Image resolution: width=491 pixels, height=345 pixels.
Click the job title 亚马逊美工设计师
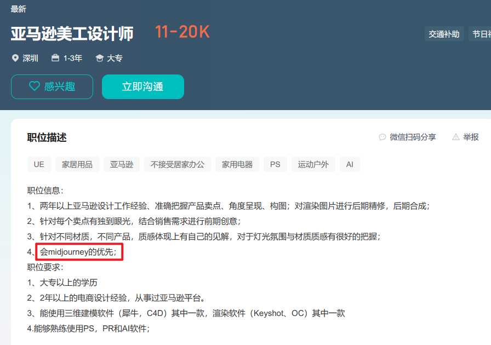click(72, 33)
